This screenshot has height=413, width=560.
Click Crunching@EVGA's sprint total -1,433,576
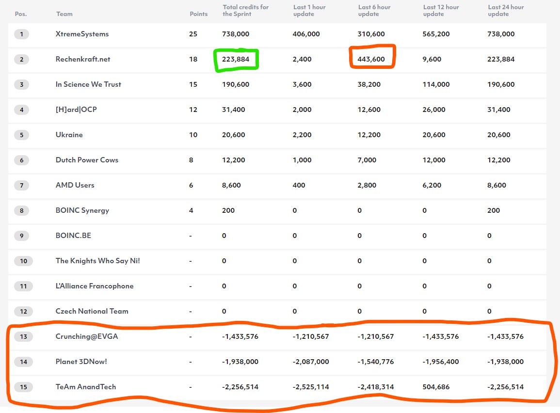(240, 336)
